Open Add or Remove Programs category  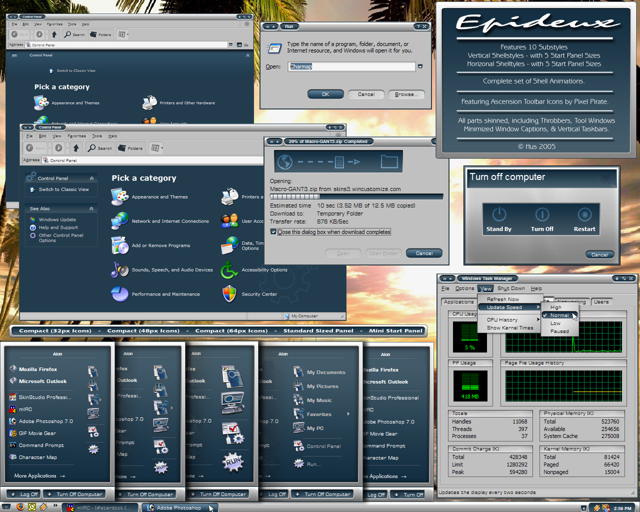tap(151, 245)
